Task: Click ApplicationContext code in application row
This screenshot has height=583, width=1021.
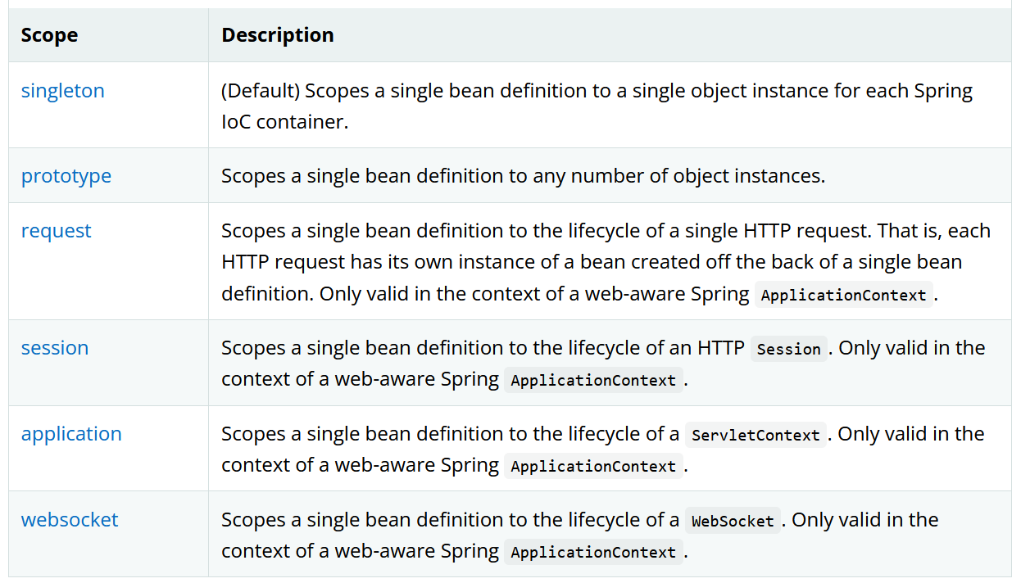Action: pos(593,467)
